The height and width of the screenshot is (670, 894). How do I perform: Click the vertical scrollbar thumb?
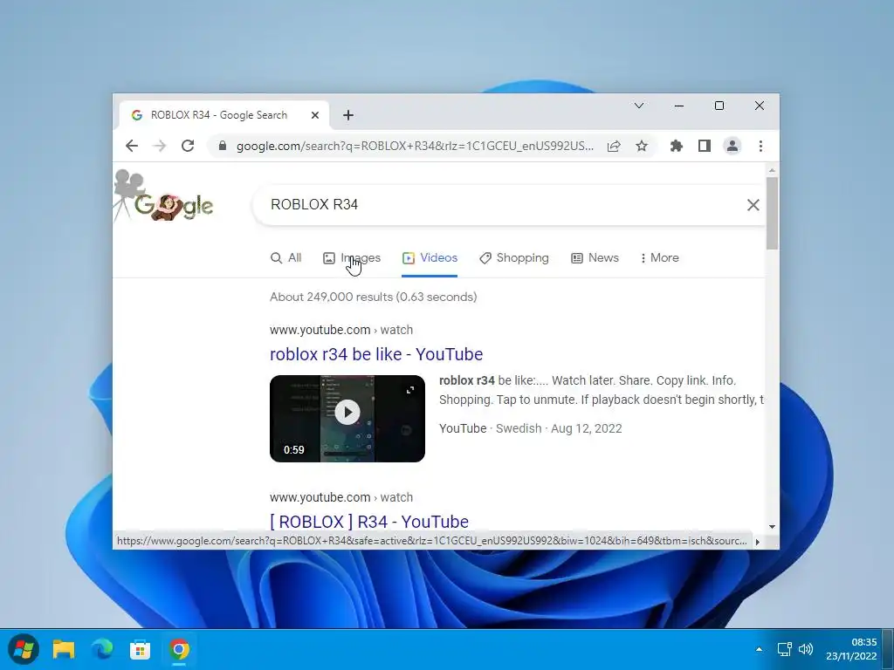pyautogui.click(x=772, y=213)
